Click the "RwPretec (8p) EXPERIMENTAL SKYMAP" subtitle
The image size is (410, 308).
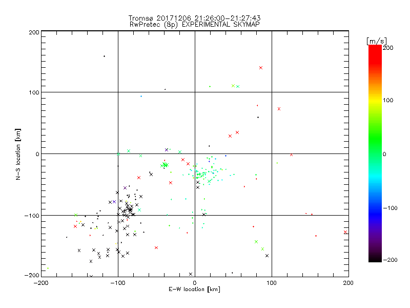(x=195, y=25)
